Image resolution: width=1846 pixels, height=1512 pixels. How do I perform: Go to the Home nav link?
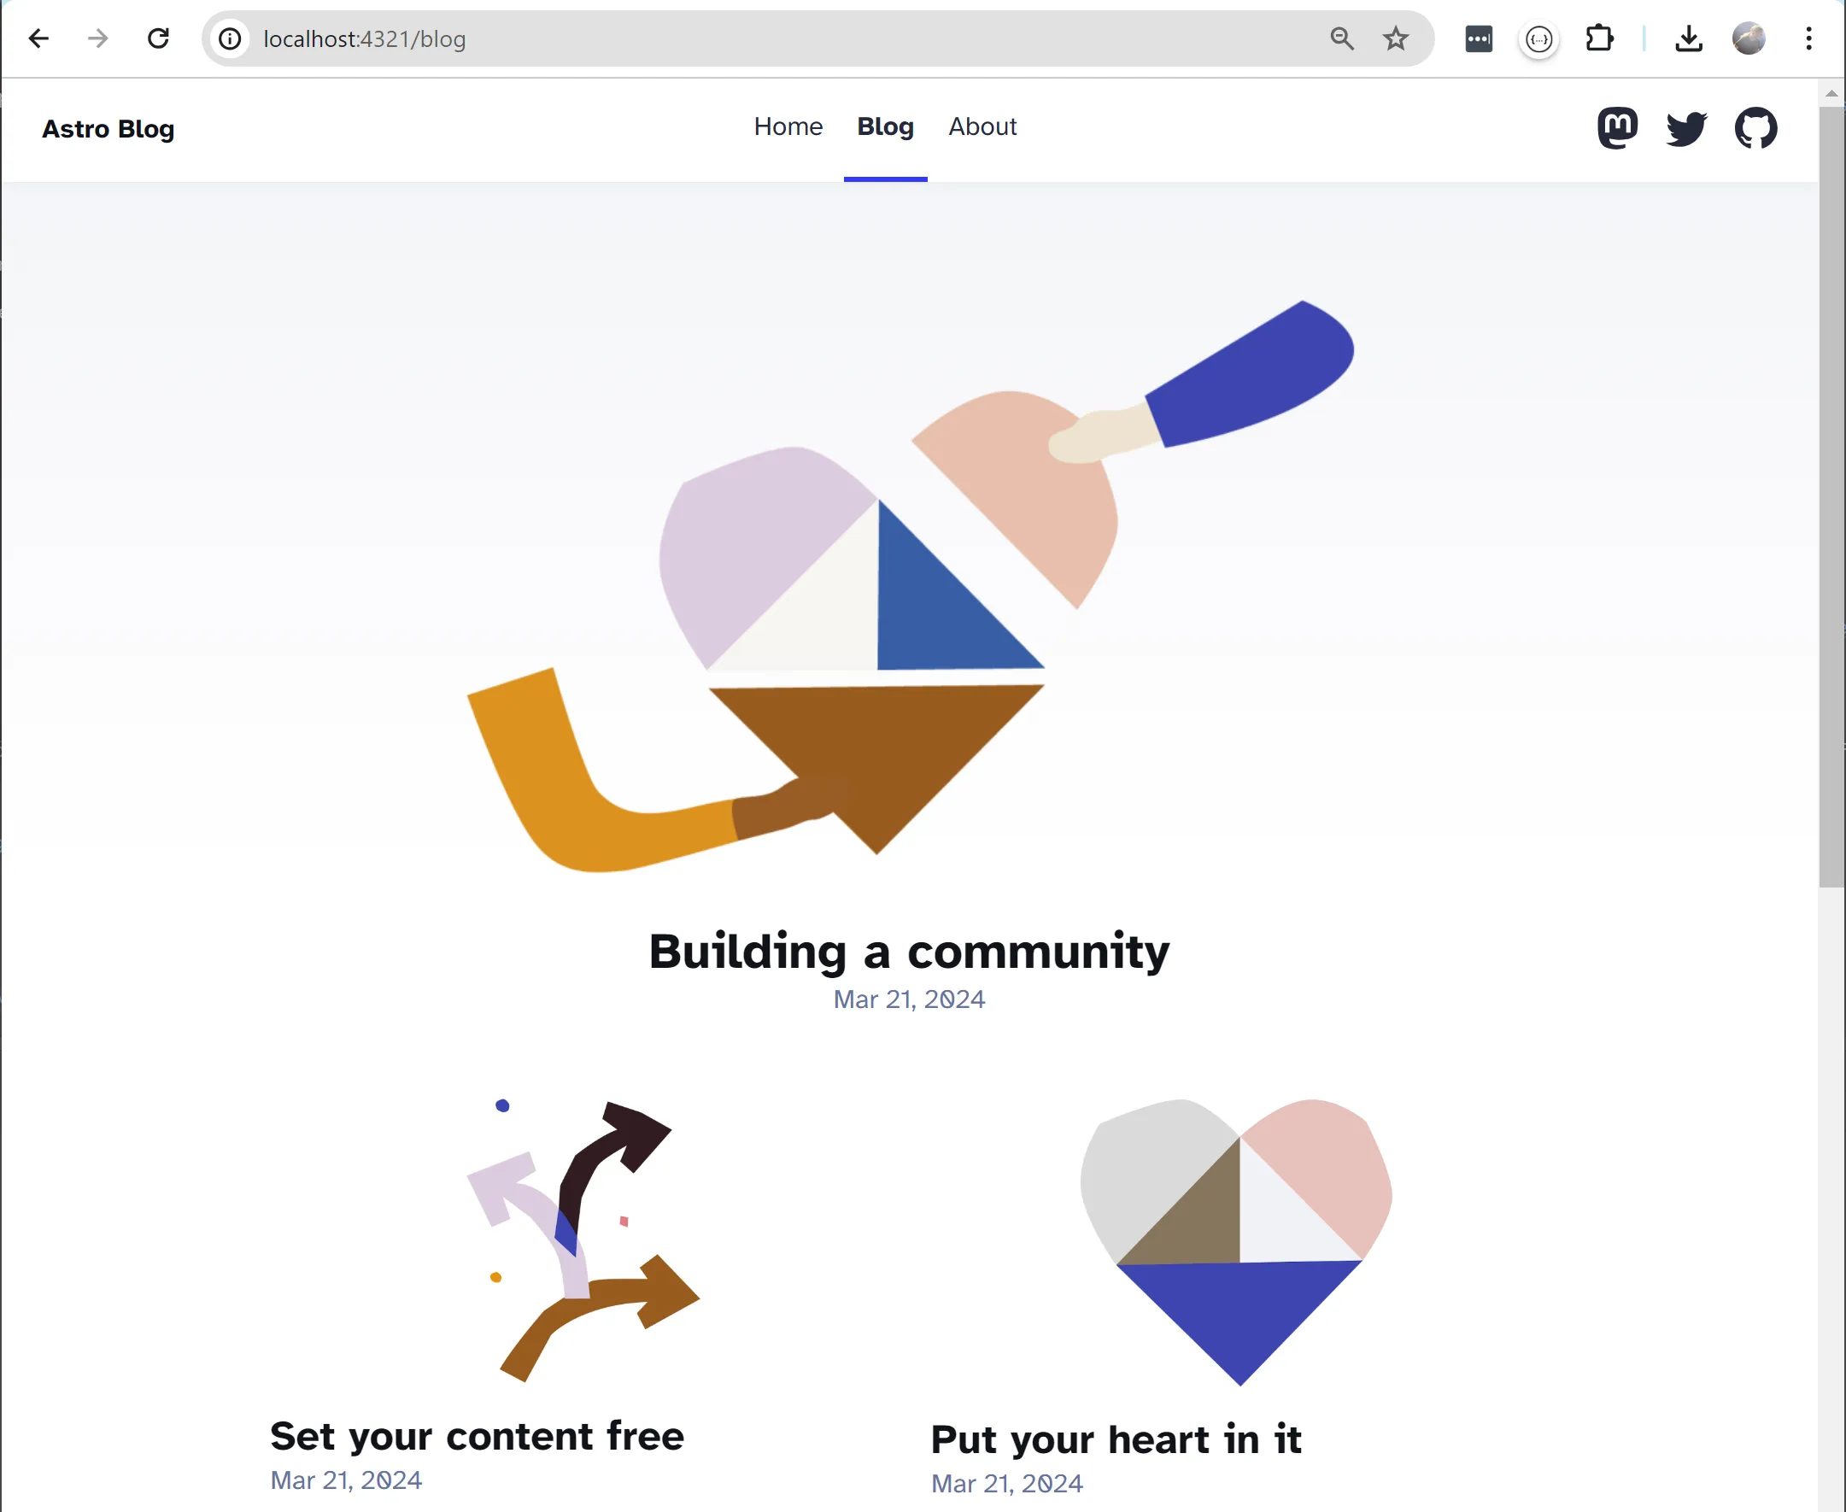click(788, 126)
